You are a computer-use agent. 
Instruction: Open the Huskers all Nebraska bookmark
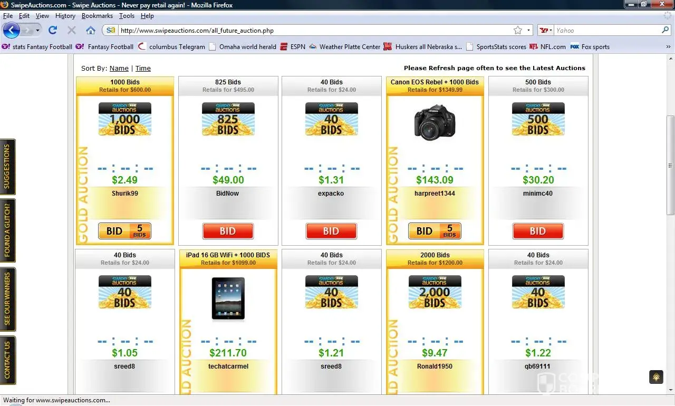[x=423, y=47]
